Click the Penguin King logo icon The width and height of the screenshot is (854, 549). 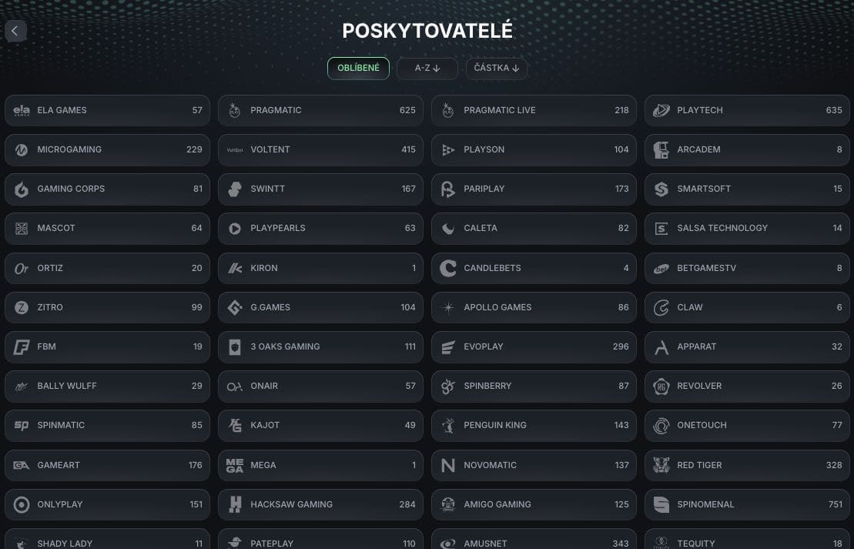point(448,425)
